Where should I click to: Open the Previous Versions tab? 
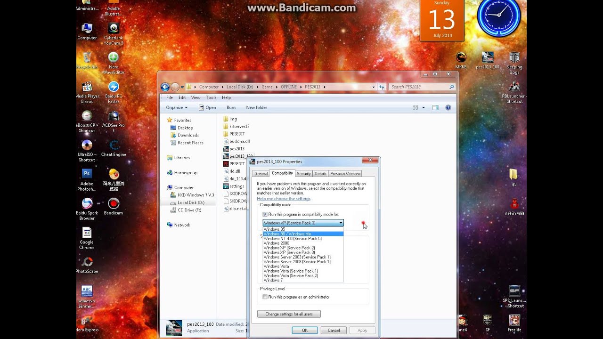click(345, 174)
